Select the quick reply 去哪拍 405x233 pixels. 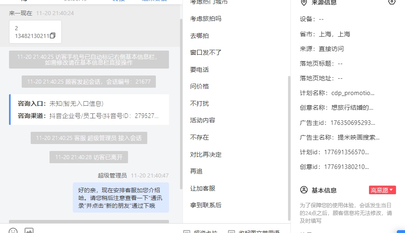pos(199,36)
